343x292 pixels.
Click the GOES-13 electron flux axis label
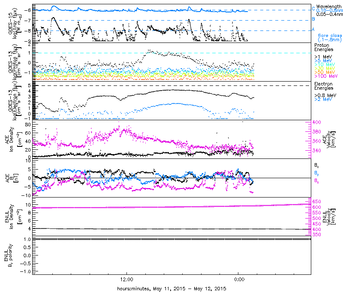click(15, 100)
